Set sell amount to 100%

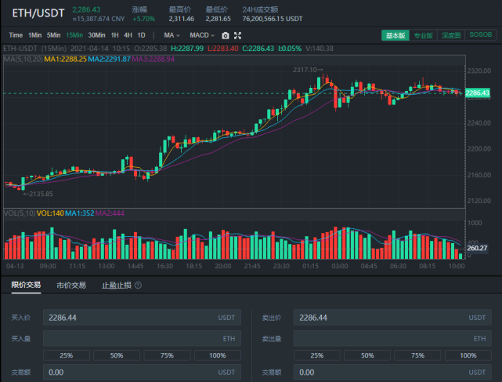click(x=468, y=355)
